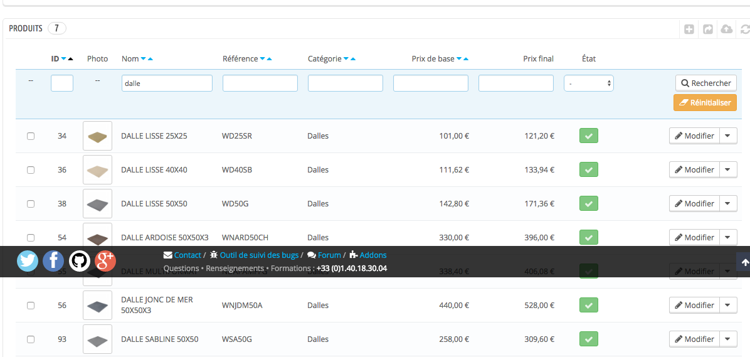Click the import cloud upload icon
The image size is (750, 357).
727,29
